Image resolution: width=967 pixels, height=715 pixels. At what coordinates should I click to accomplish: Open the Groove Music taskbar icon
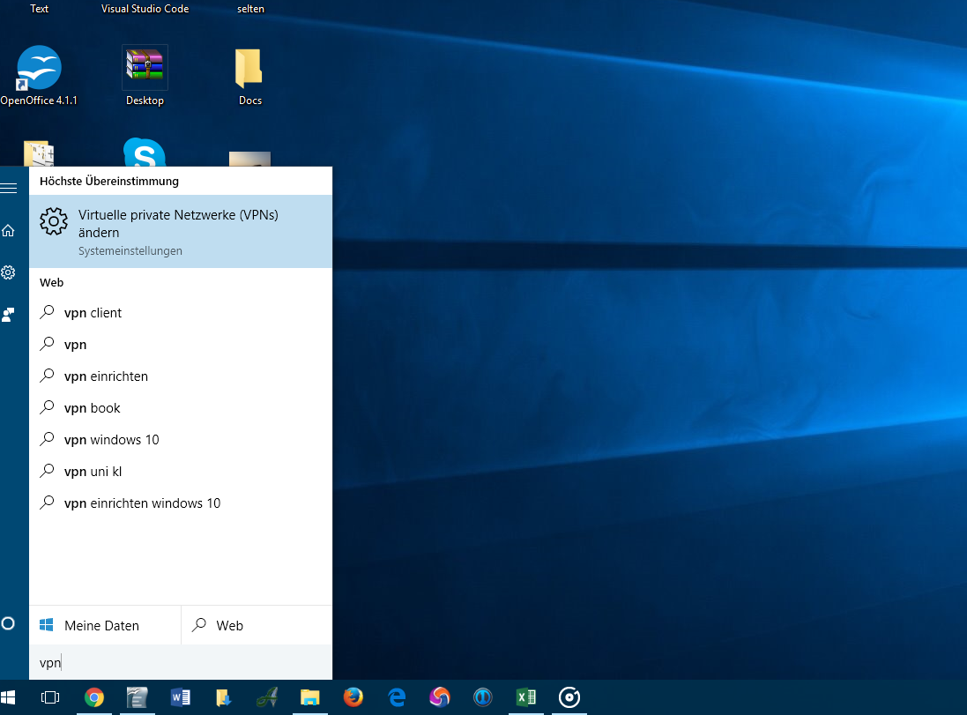point(569,697)
